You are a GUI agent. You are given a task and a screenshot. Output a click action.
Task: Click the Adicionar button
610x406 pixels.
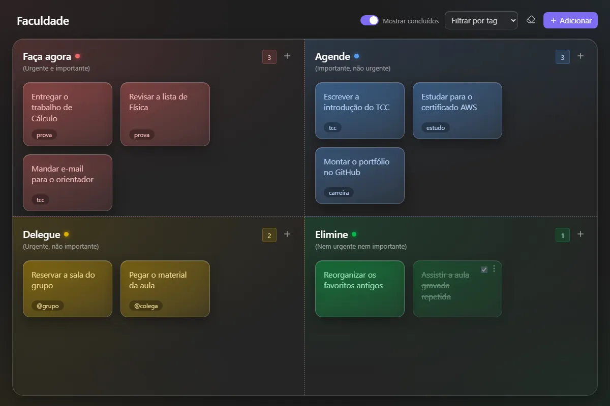coord(570,20)
